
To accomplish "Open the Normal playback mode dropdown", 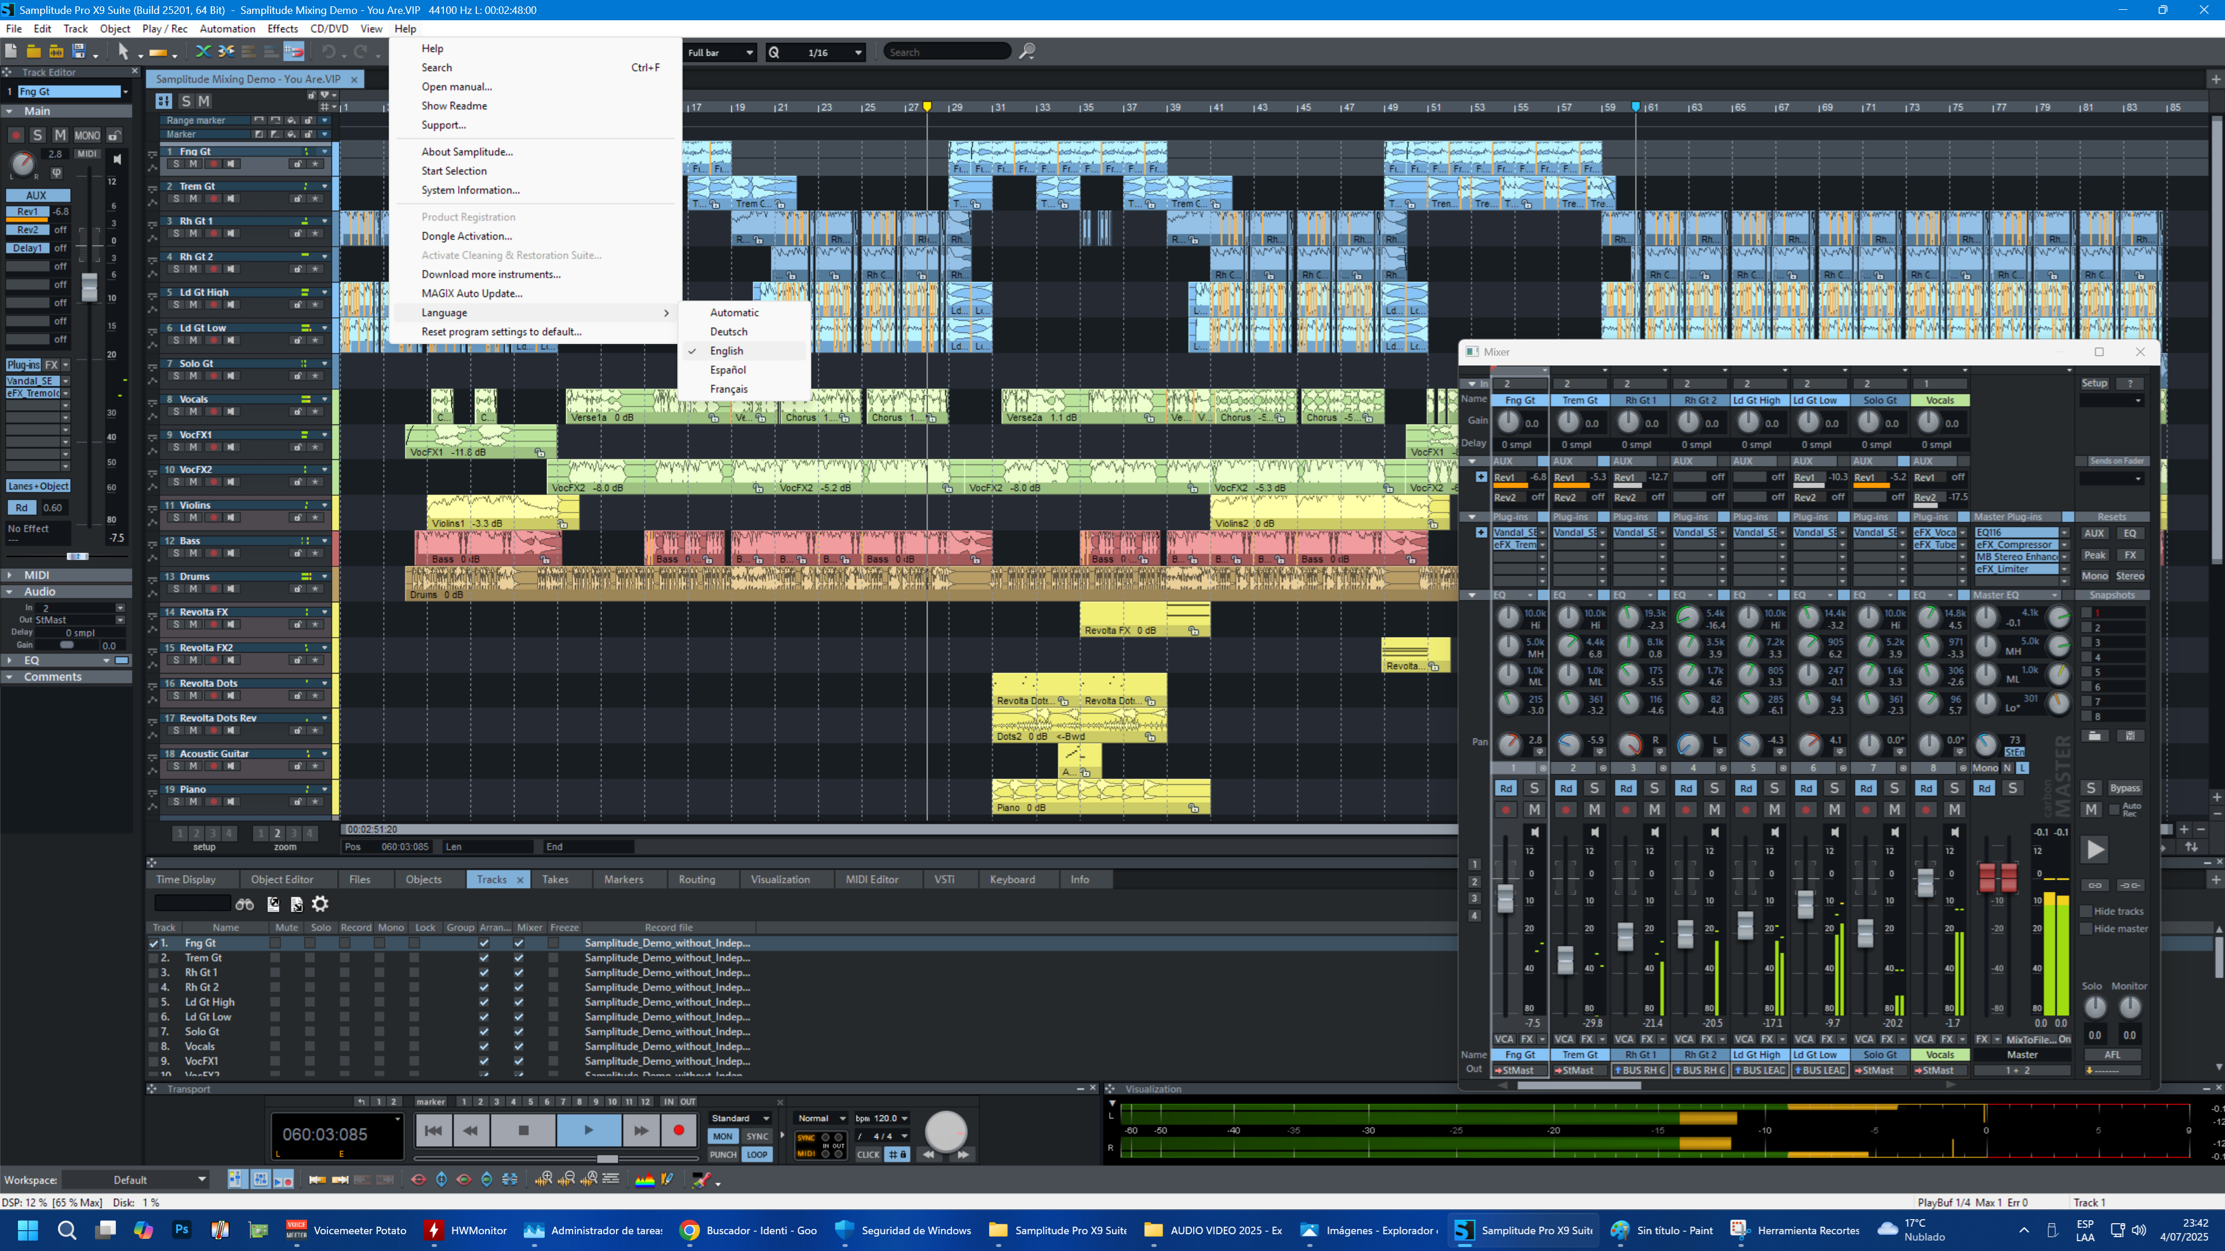I will point(820,1119).
